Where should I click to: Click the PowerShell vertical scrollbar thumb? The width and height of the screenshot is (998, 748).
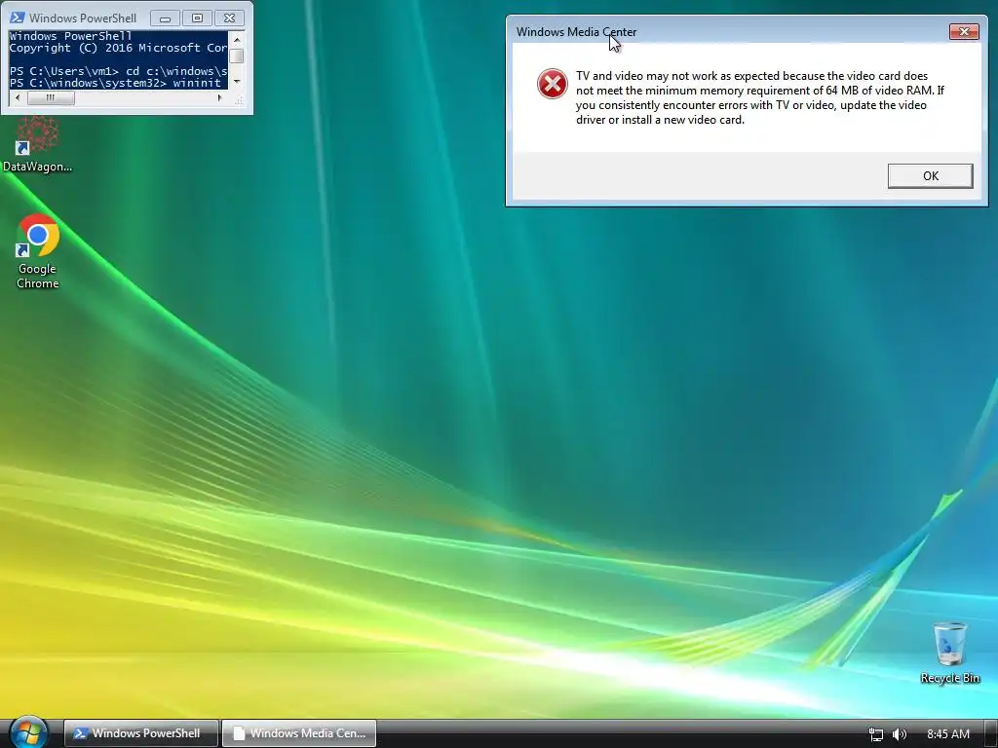(x=237, y=56)
